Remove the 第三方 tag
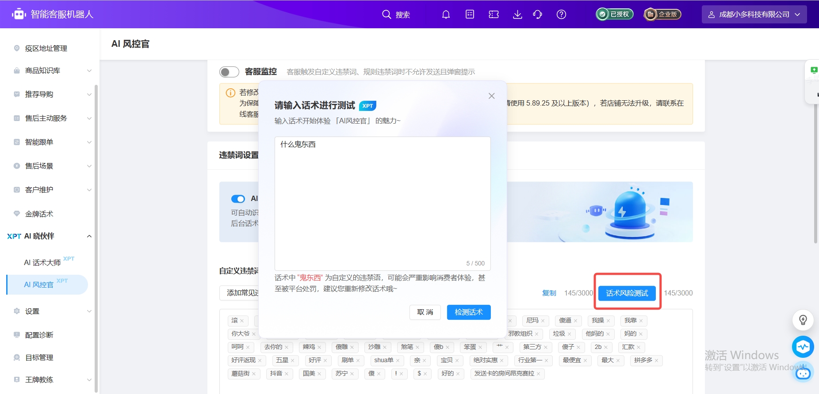The height and width of the screenshot is (394, 819). pos(545,347)
